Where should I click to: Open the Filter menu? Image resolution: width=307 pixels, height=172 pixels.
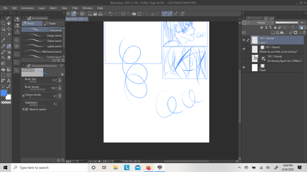coord(75,8)
